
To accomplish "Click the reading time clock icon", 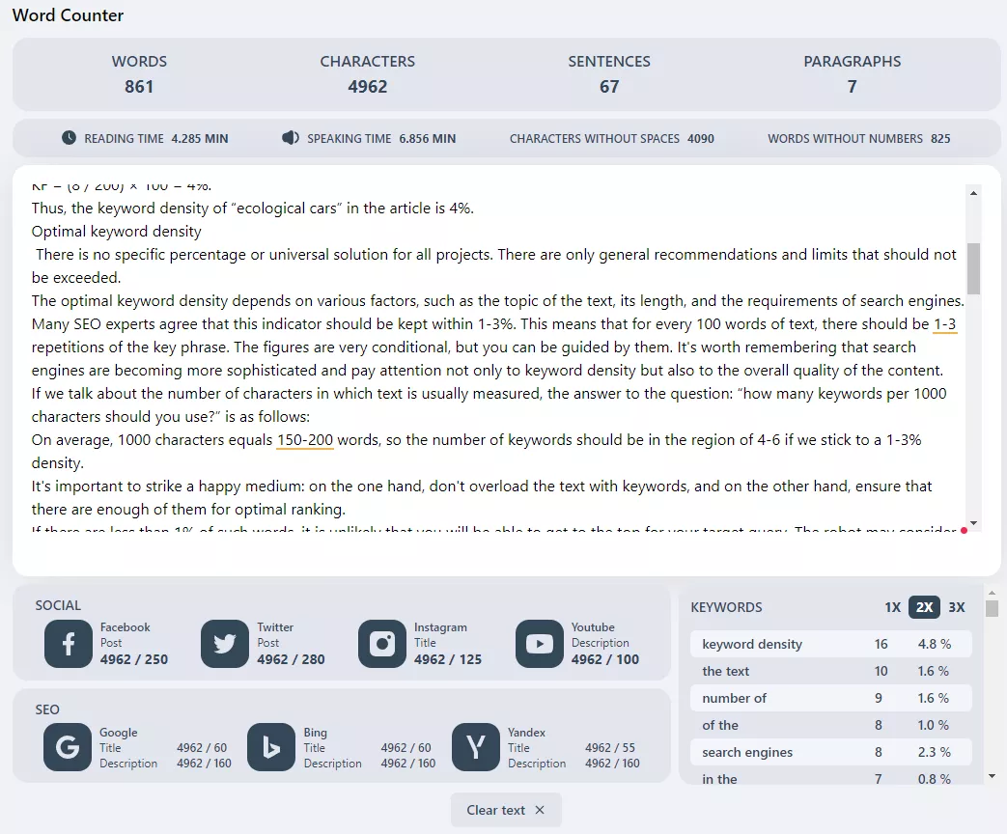I will [69, 137].
